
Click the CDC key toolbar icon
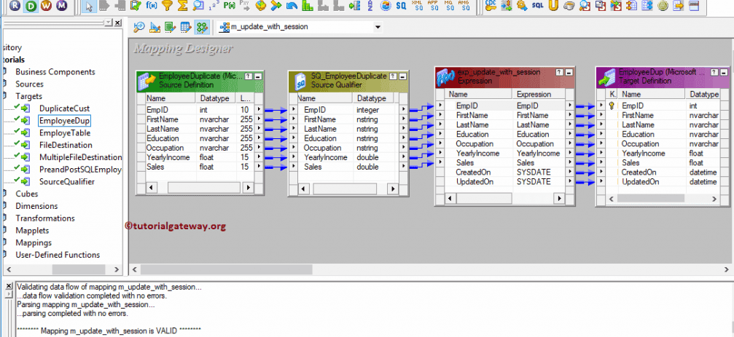point(491,6)
